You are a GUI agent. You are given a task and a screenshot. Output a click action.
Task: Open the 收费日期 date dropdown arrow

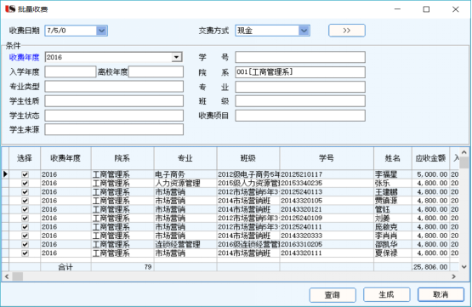[x=101, y=31]
